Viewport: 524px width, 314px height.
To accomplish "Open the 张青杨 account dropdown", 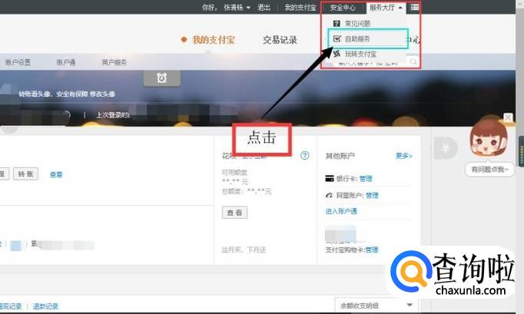I will pos(237,8).
